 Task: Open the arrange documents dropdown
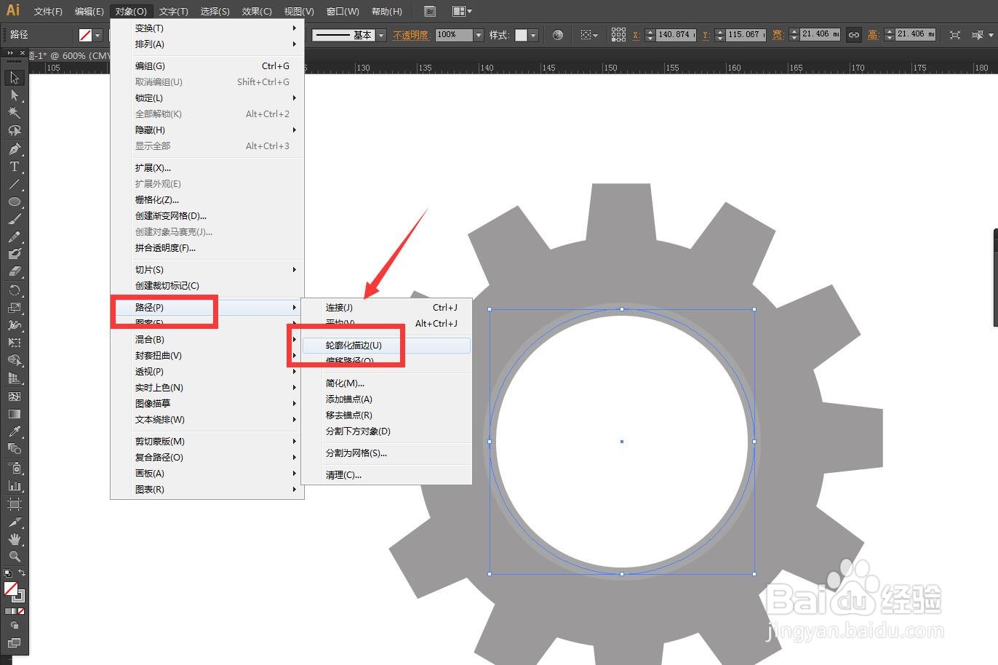(x=462, y=11)
